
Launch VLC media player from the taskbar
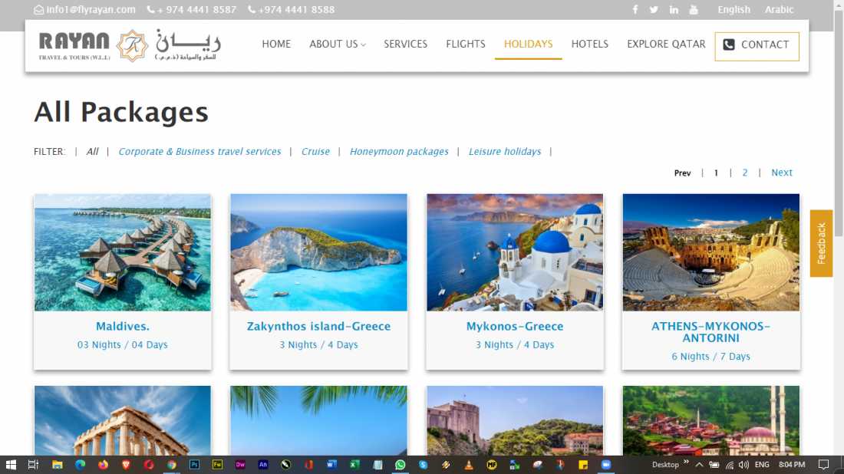(469, 465)
